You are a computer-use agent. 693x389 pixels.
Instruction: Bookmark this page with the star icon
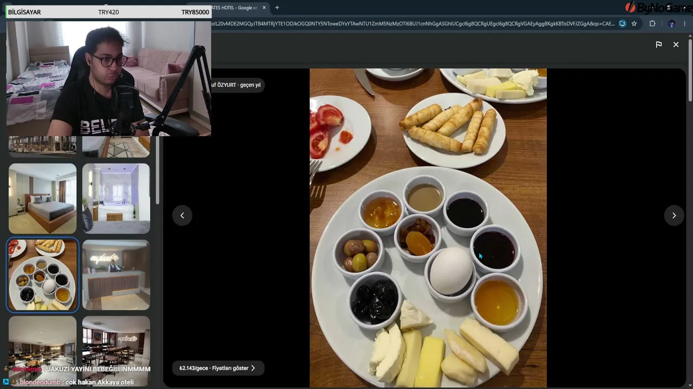click(634, 24)
